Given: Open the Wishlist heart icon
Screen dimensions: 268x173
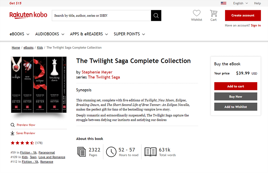Looking at the screenshot, I should tap(196, 13).
